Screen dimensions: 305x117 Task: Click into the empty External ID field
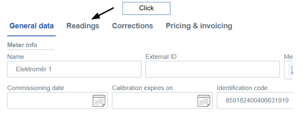pos(212,69)
